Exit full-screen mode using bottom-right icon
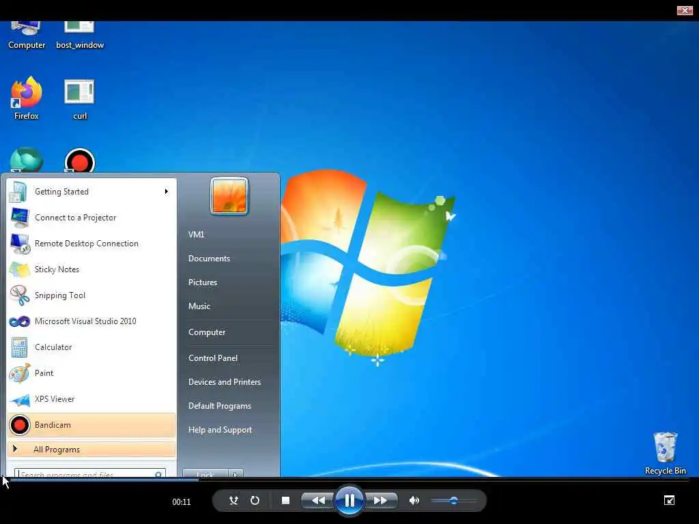This screenshot has width=699, height=524. [669, 500]
